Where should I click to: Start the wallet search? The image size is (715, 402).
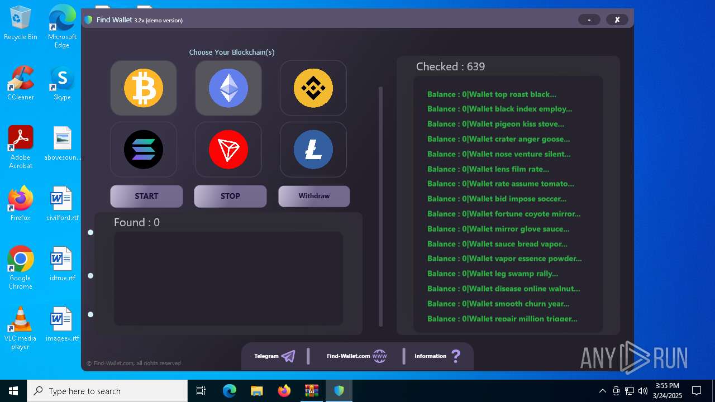146,196
